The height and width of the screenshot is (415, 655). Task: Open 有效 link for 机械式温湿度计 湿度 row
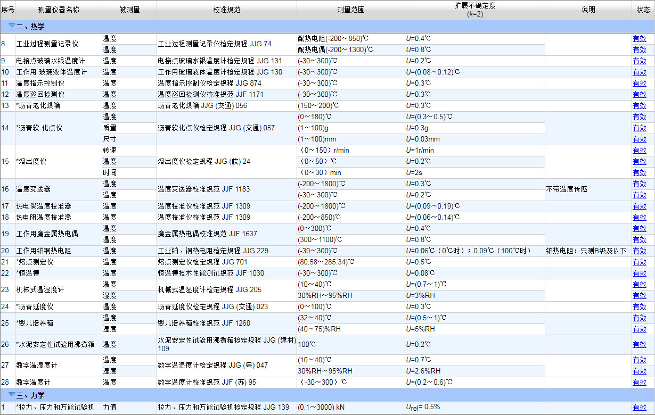(639, 295)
